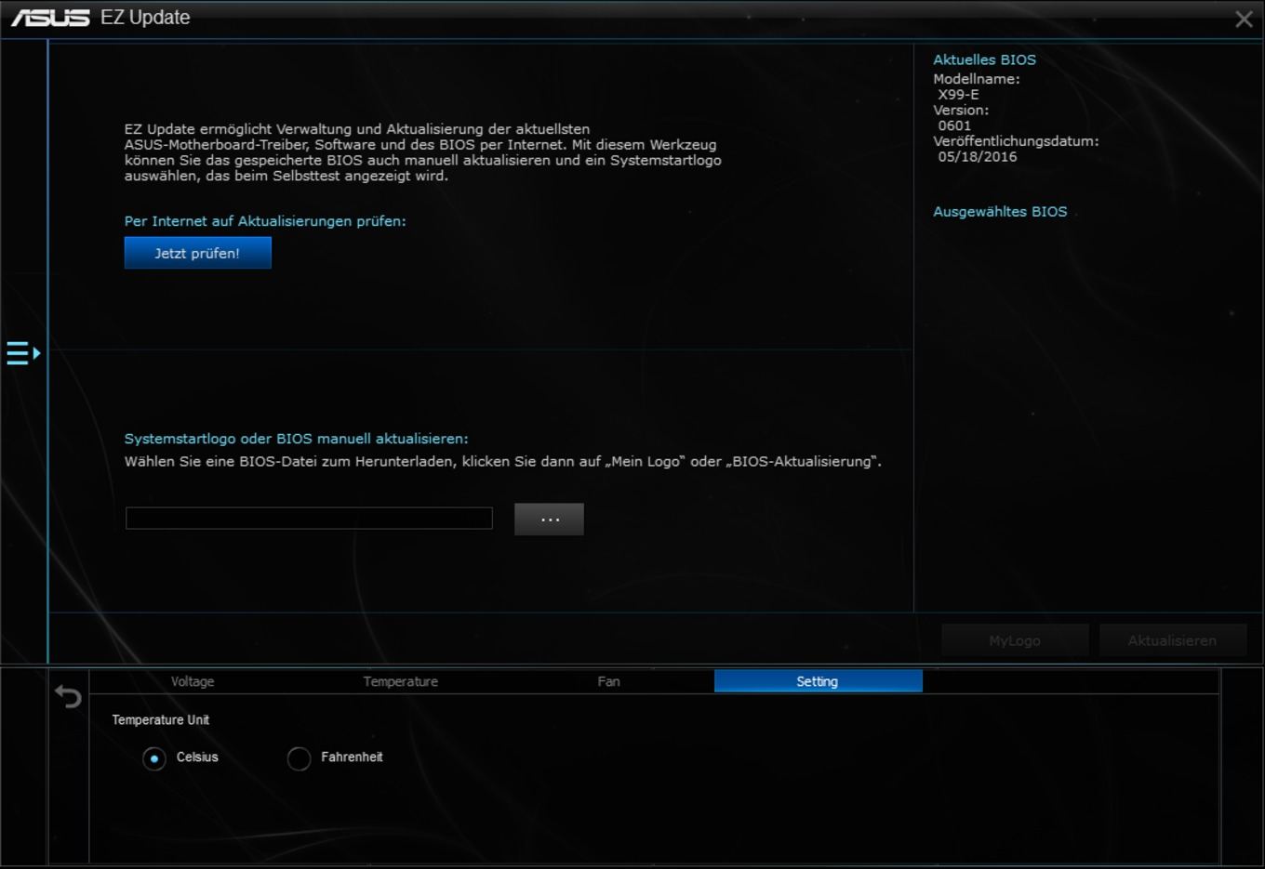Image resolution: width=1265 pixels, height=869 pixels.
Task: Click Systemstartlogo oder BIOS manuell aktualisieren text
Action: (297, 439)
